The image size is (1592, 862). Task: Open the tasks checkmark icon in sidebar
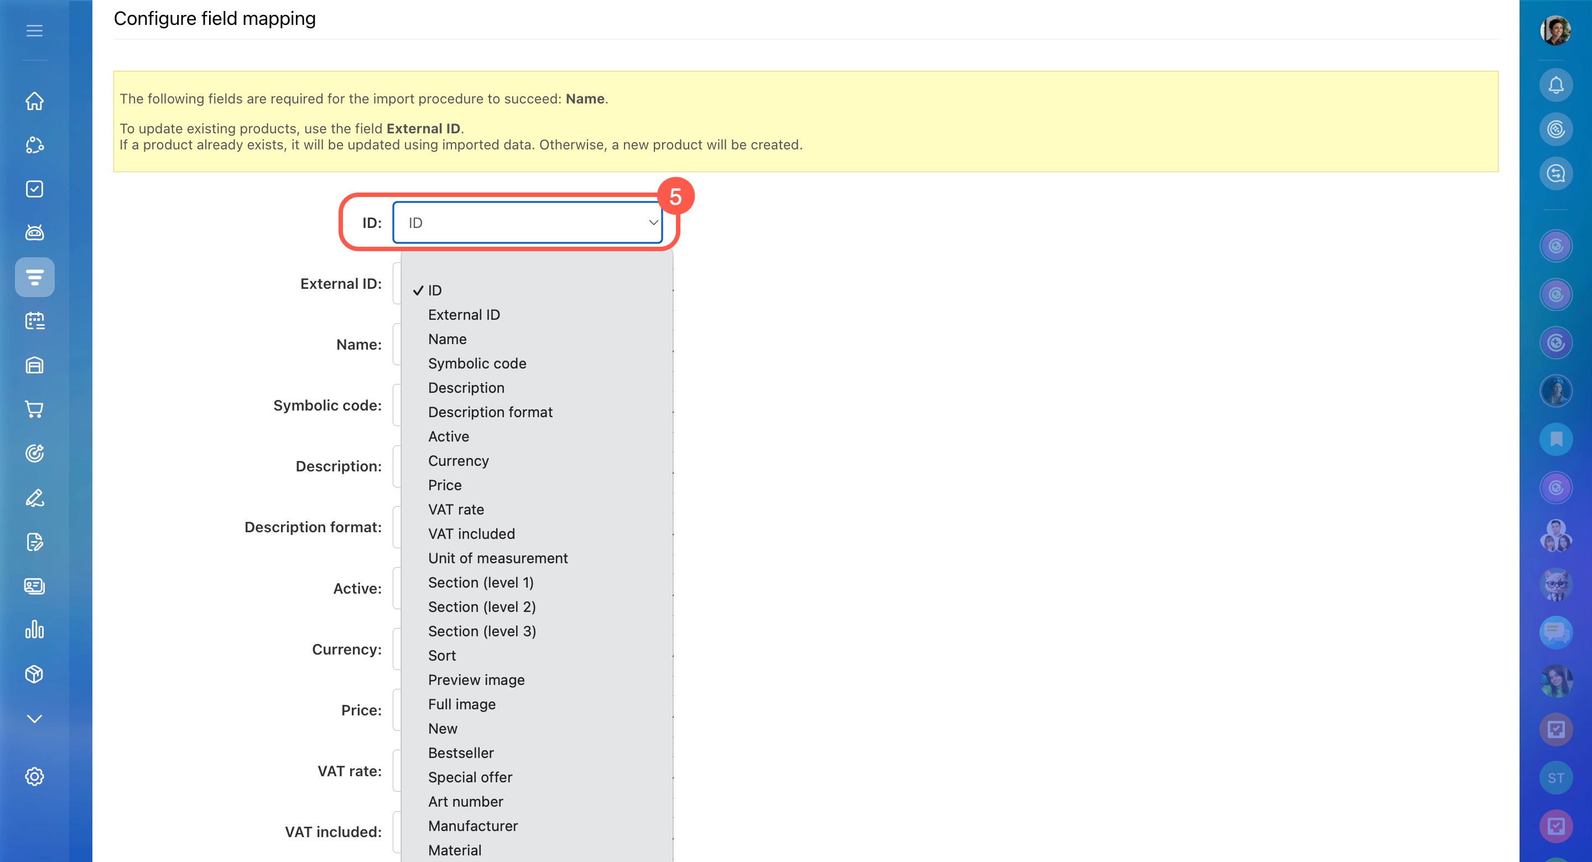[35, 189]
